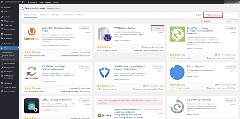Install the BackWPup plugin
Screen dimensions: 240x119
[230, 28]
